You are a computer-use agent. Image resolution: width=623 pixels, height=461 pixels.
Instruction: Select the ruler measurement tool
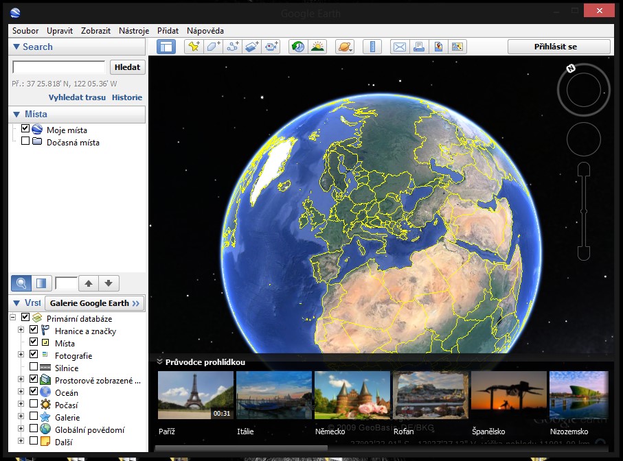[372, 47]
